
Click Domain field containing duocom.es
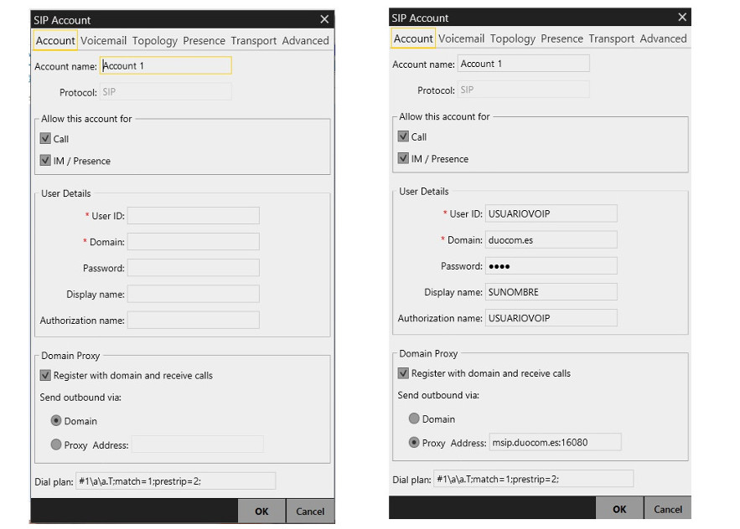tap(551, 239)
